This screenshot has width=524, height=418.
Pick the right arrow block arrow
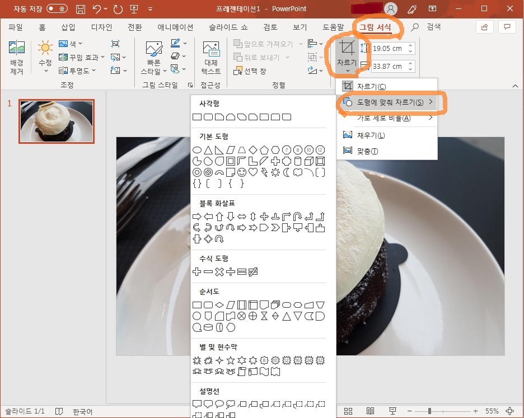tap(197, 217)
